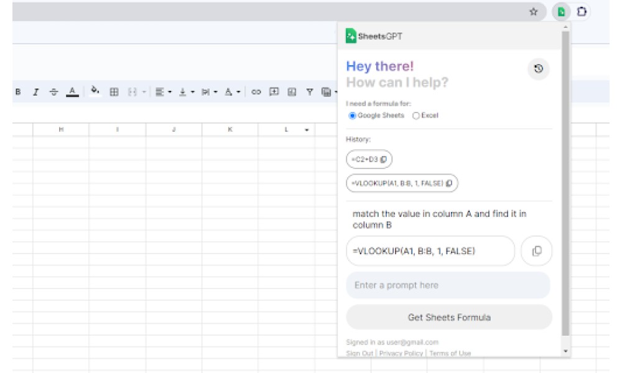Expand the vertical align dropdown arrow
Viewport: 622px width, 373px height.
point(193,92)
